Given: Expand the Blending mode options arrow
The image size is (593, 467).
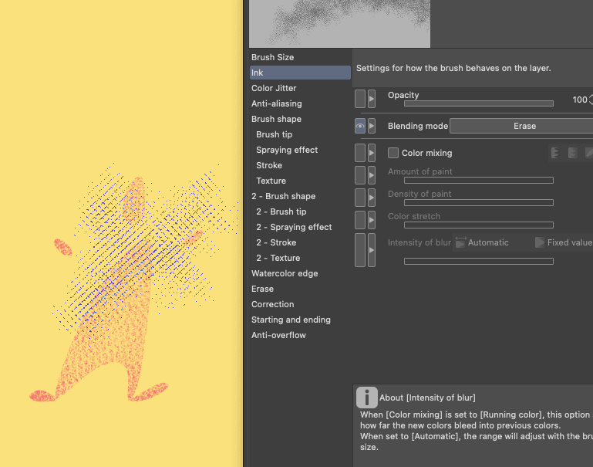Looking at the screenshot, I should click(372, 126).
